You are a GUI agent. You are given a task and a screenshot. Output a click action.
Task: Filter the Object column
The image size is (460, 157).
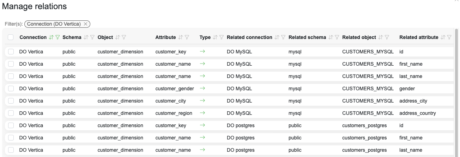[124, 37]
